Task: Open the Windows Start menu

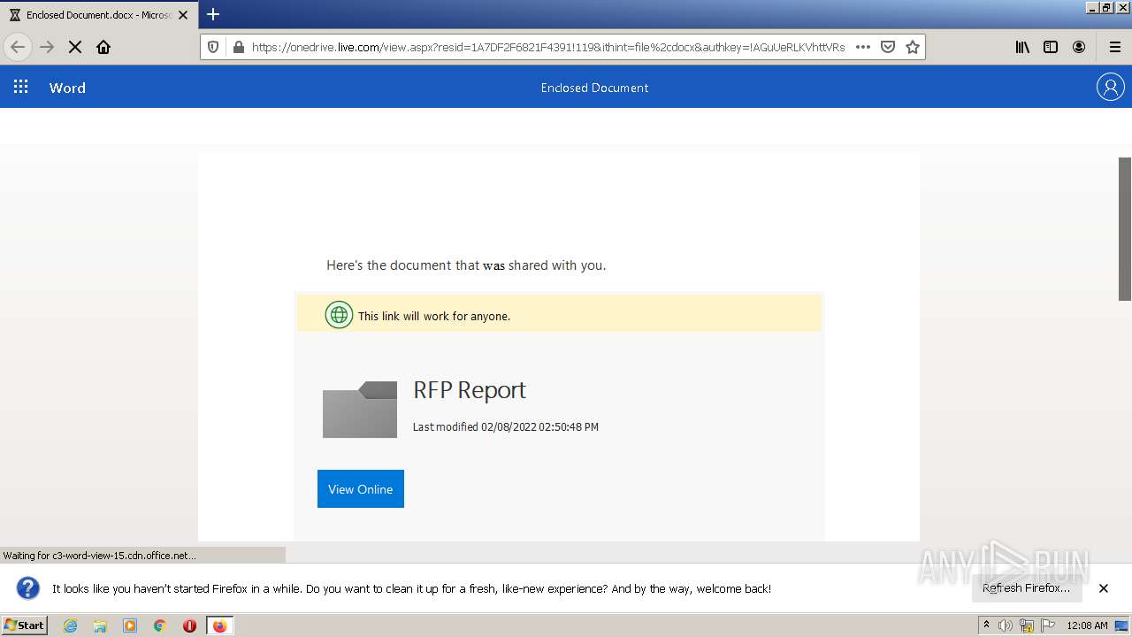Action: (24, 625)
